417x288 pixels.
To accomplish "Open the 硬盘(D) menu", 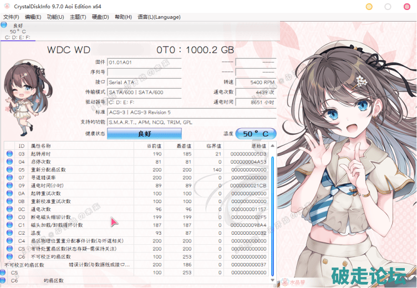I will click(x=100, y=17).
